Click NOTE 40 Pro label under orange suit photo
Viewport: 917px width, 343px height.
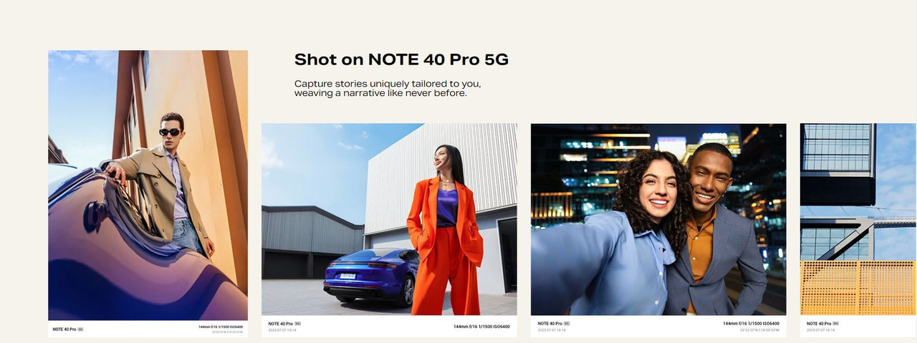(281, 324)
